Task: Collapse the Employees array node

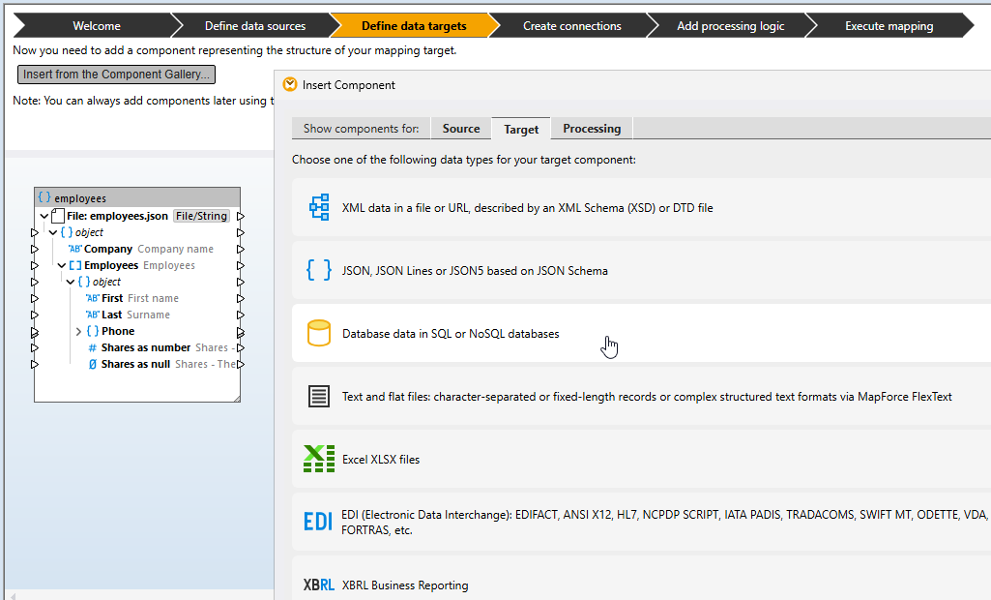Action: (x=62, y=265)
